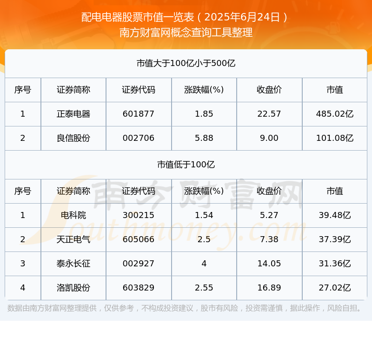Click stock name 洛凯股份
The width and height of the screenshot is (372, 344).
73,288
